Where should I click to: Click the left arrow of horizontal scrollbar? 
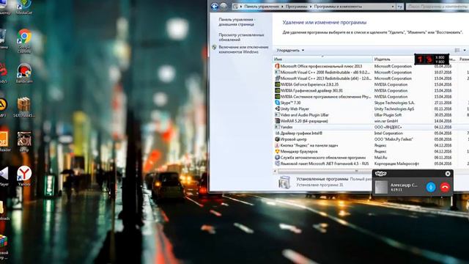click(275, 171)
